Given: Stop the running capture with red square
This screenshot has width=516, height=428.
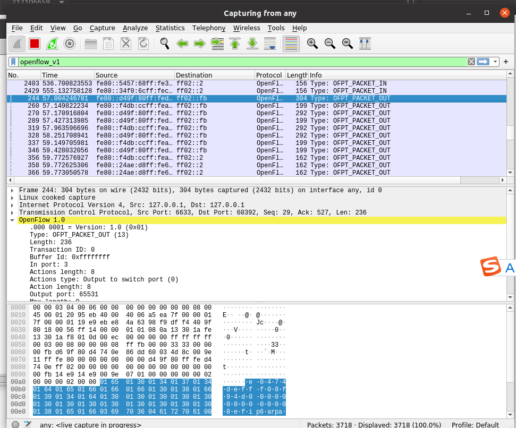Looking at the screenshot, I should pyautogui.click(x=35, y=44).
